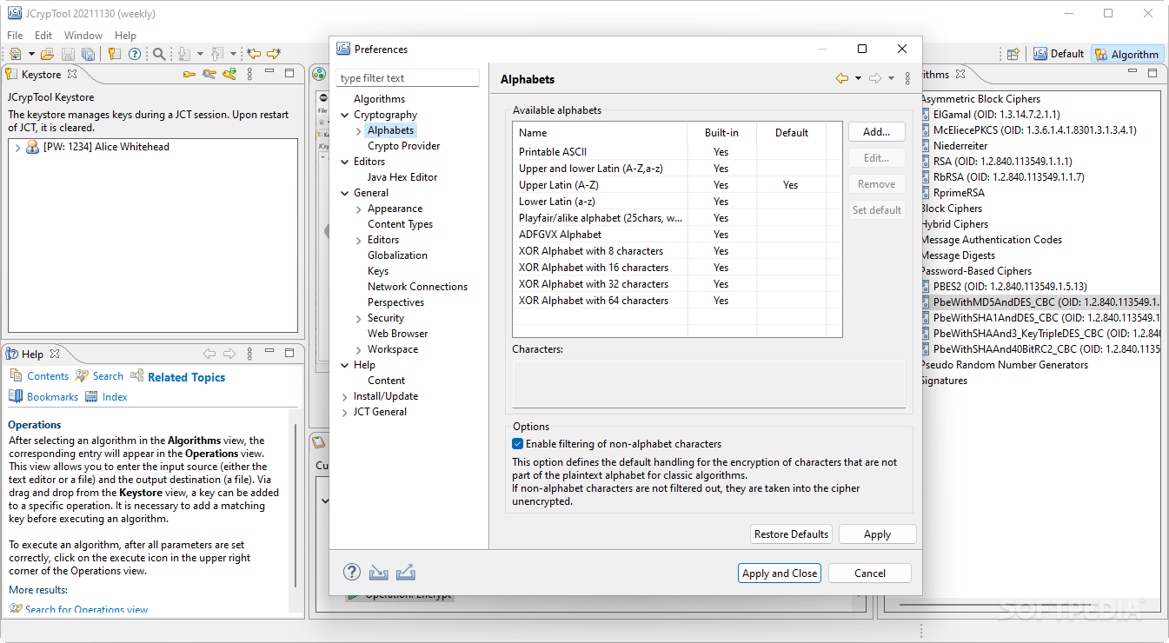Select Java Hex Editor preference page
The image size is (1169, 643).
pos(402,177)
